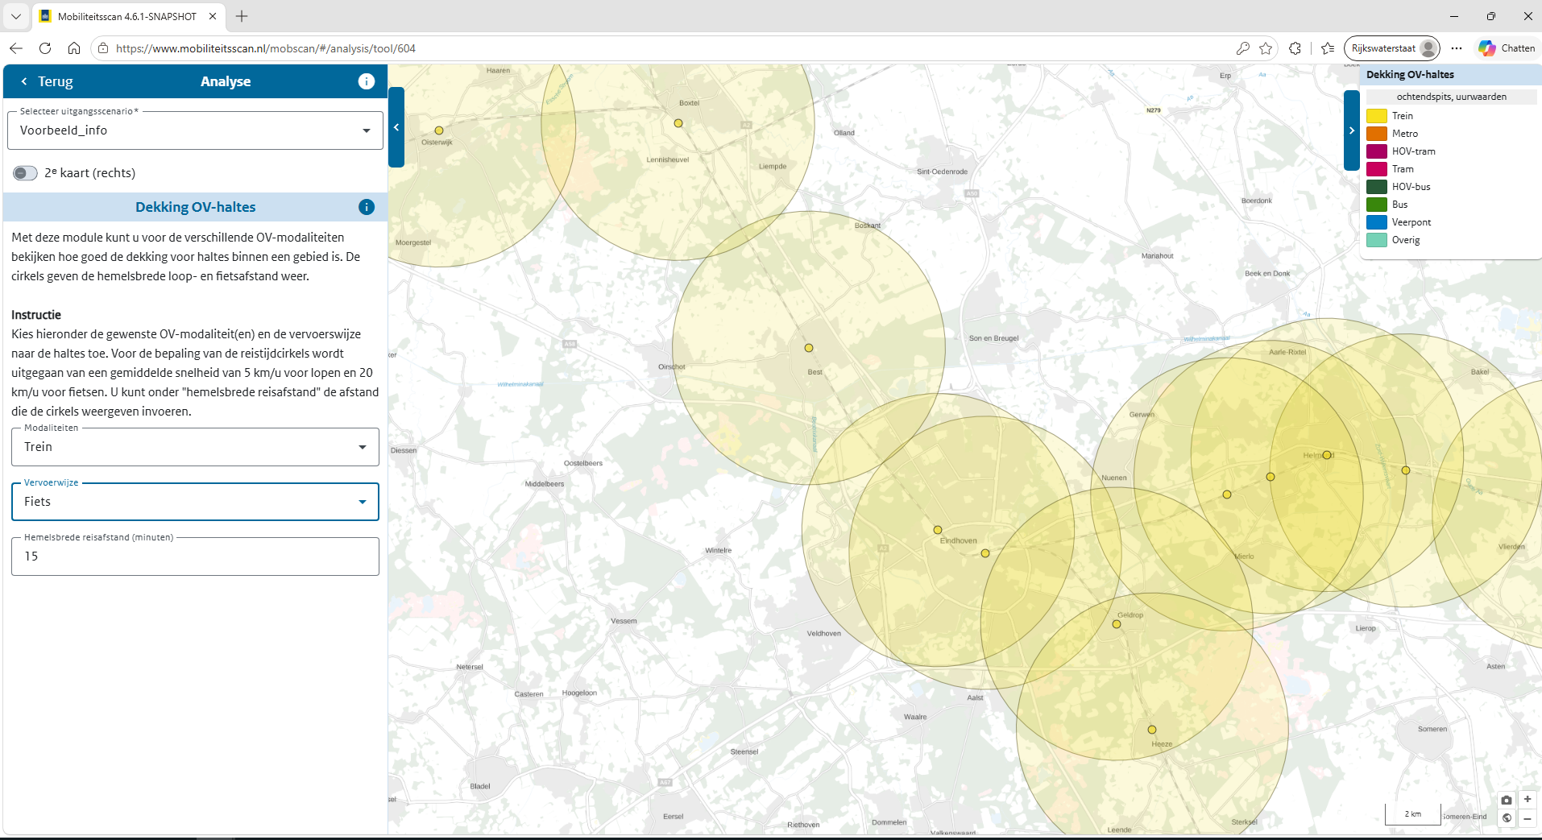Image resolution: width=1542 pixels, height=840 pixels.
Task: Open browser settings and more menu
Action: tap(1457, 48)
